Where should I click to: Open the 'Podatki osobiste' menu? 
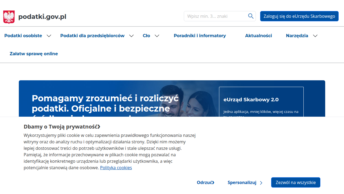pos(23,36)
